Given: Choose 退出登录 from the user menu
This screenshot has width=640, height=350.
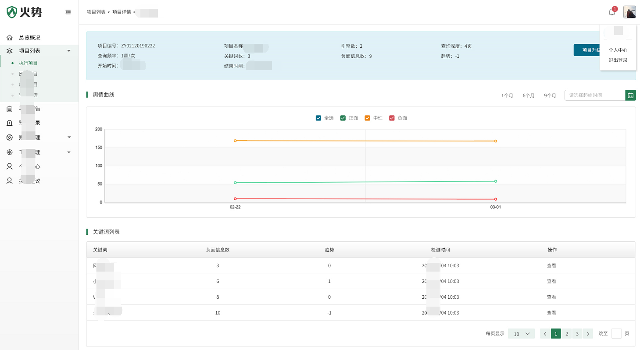Looking at the screenshot, I should click(618, 60).
